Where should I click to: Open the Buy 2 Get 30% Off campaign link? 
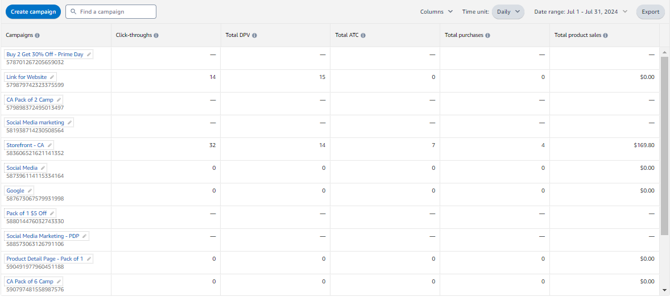click(45, 55)
